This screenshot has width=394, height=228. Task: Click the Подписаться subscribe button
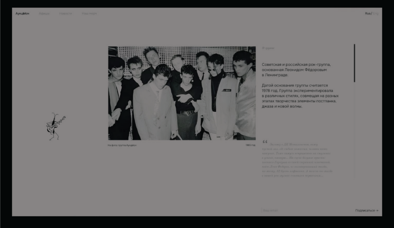tap(366, 210)
